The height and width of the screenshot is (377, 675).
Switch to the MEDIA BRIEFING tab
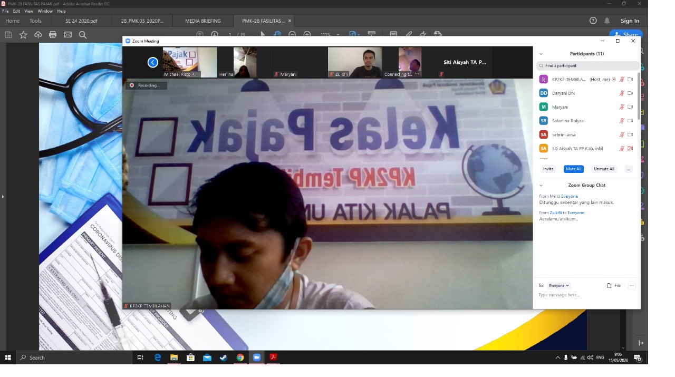pyautogui.click(x=202, y=21)
